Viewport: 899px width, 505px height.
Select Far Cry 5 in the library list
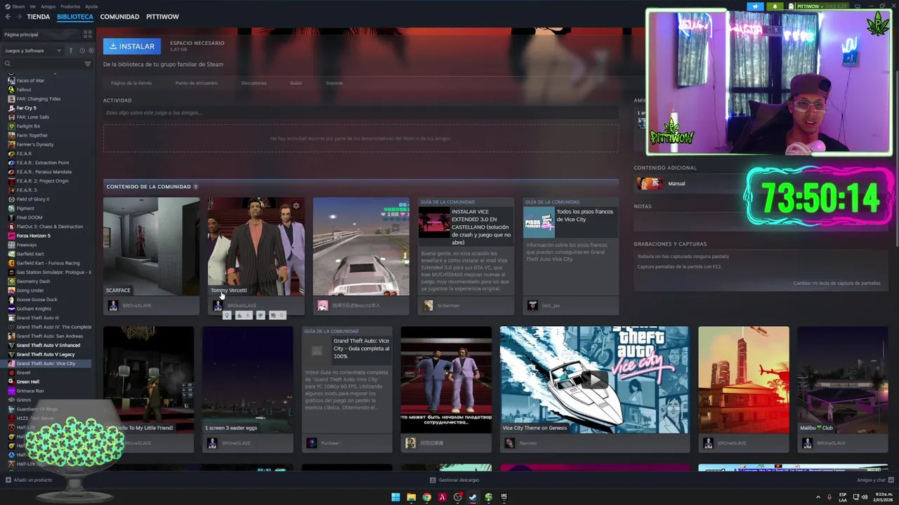point(26,108)
